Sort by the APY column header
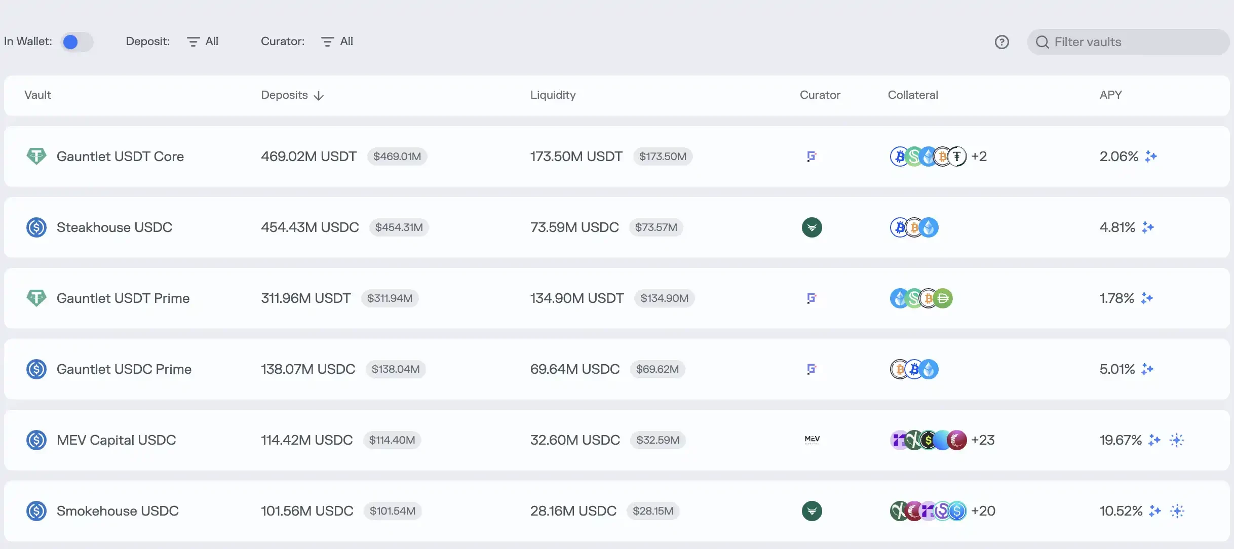Screen dimensions: 1234x549 [x=1110, y=95]
